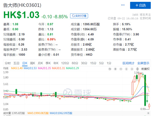This screenshot has height=116, width=153.
Task: Select the 季K quarterly candlestick tab
Action: (48, 63)
